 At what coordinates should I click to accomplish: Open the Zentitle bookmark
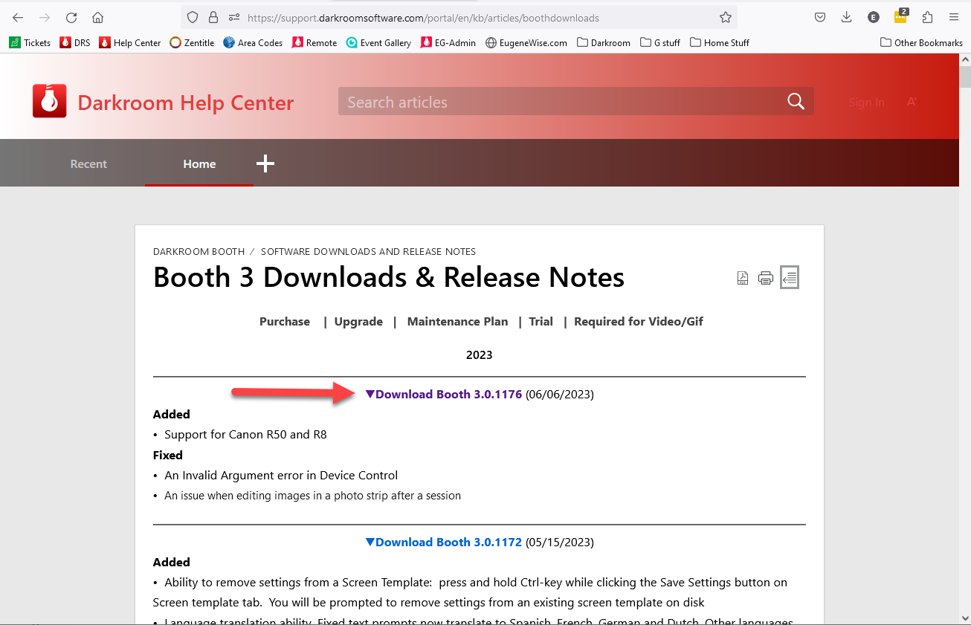coord(192,42)
